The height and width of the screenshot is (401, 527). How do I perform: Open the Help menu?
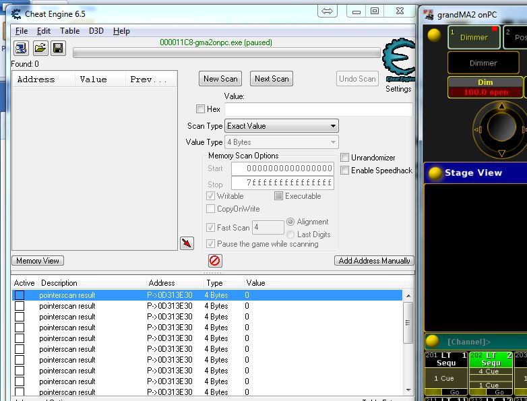coord(121,31)
